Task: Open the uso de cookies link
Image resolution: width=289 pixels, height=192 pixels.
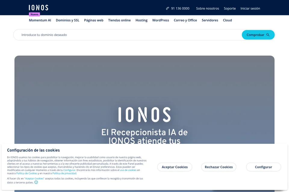Action: [128, 170]
